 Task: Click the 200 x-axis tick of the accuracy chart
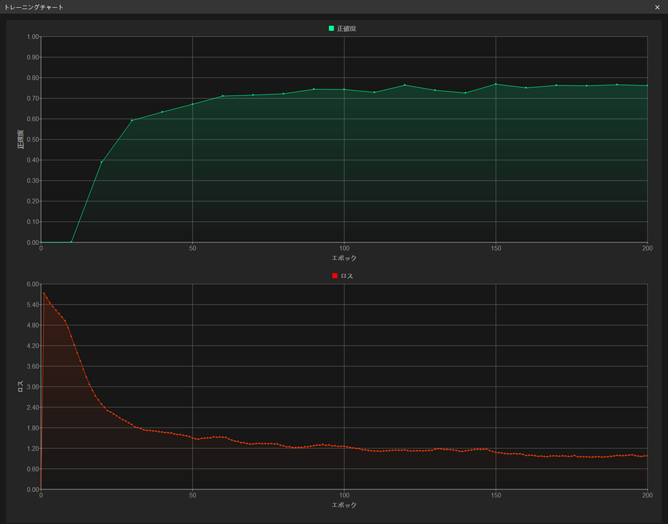[x=647, y=248]
